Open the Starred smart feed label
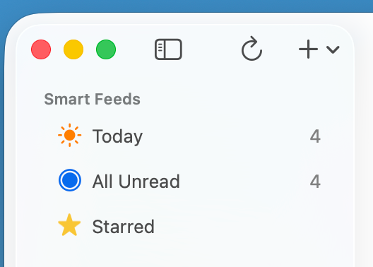This screenshot has width=373, height=267. coord(124,226)
